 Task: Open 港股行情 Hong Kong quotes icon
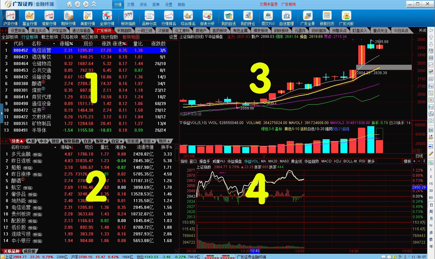click(x=49, y=18)
